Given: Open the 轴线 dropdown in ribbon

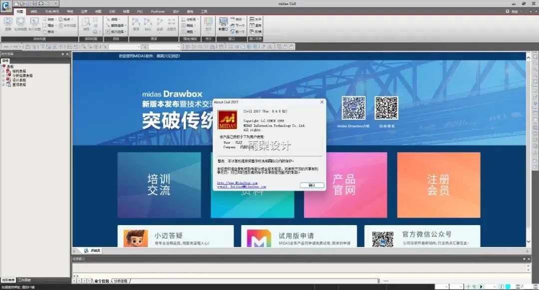Looking at the screenshot, I should pyautogui.click(x=189, y=25).
